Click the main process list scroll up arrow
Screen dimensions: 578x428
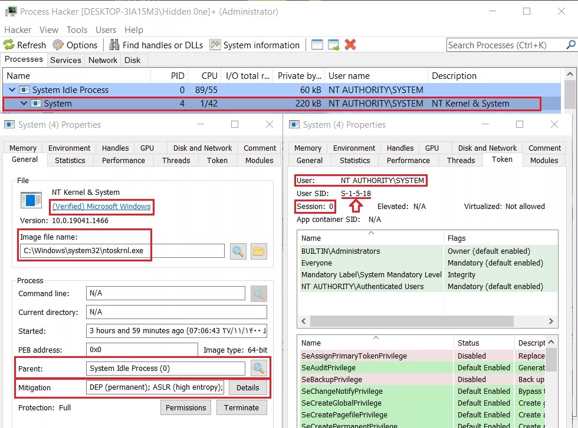570,74
